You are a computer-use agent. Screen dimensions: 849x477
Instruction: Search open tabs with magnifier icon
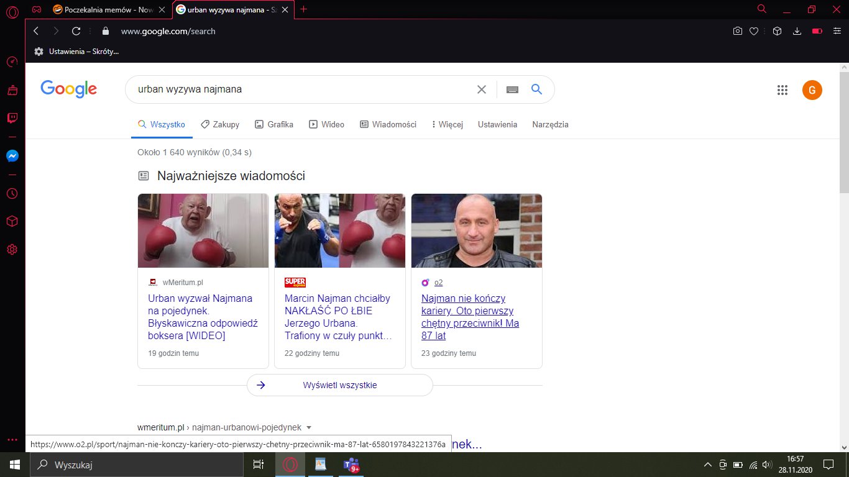[762, 9]
